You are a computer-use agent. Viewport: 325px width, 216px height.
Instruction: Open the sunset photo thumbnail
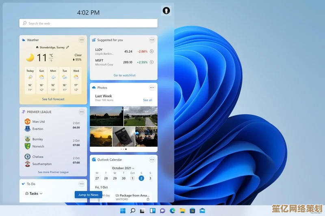tap(101, 137)
